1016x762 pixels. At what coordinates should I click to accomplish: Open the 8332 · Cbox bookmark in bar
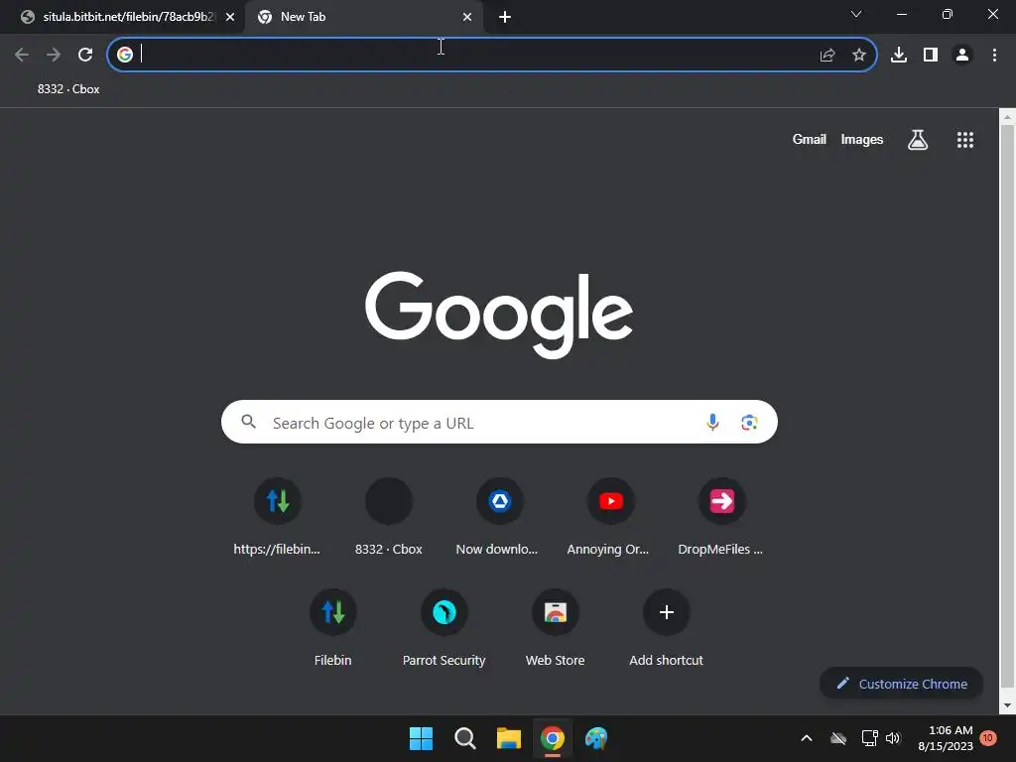[x=68, y=89]
